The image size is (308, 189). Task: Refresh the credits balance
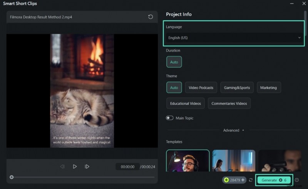pyautogui.click(x=251, y=180)
